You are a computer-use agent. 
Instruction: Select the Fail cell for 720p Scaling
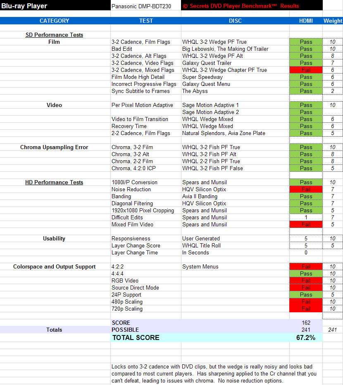point(306,309)
